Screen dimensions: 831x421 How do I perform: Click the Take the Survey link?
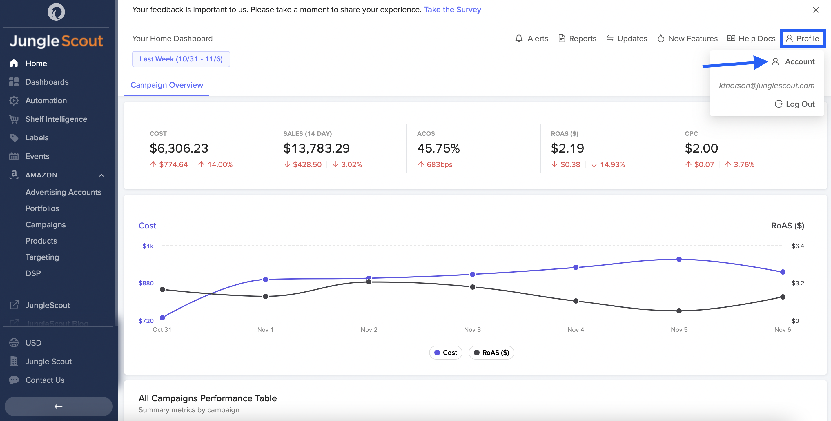(x=452, y=10)
